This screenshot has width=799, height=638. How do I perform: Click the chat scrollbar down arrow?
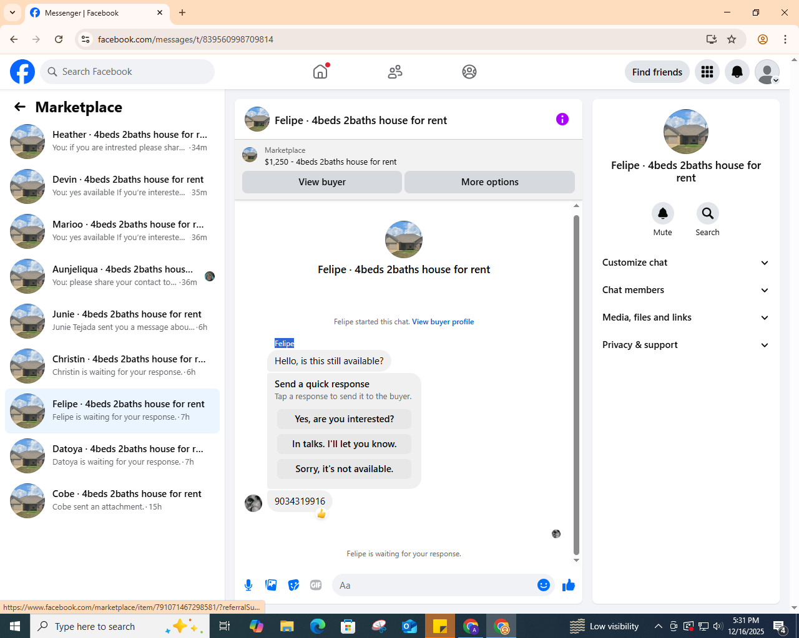[576, 560]
